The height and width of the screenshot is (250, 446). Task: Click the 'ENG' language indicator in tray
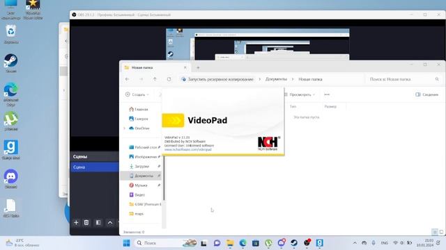[x=384, y=243]
